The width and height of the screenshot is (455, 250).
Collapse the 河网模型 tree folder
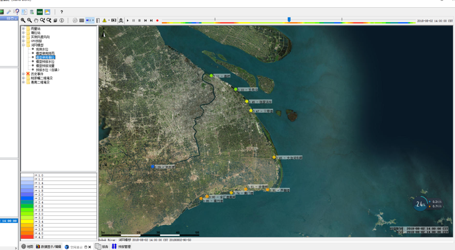pos(23,45)
